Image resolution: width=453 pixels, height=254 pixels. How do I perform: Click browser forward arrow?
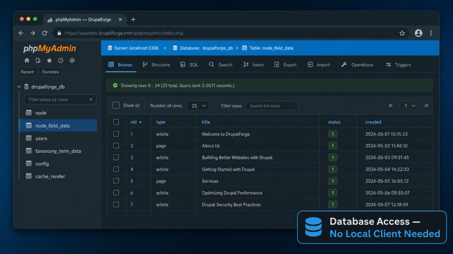[x=33, y=33]
